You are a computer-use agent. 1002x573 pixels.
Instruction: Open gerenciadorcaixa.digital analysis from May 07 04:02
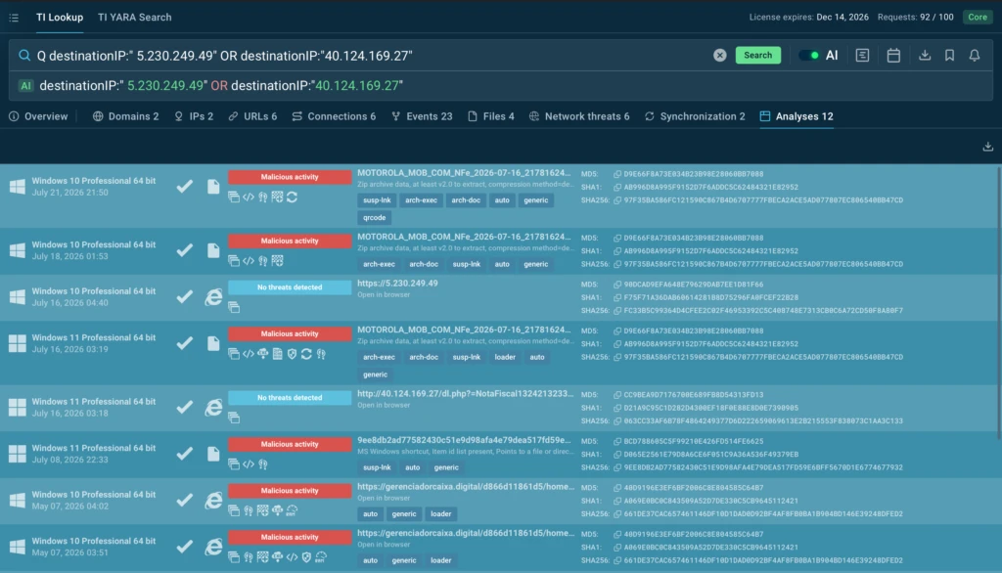coord(466,487)
